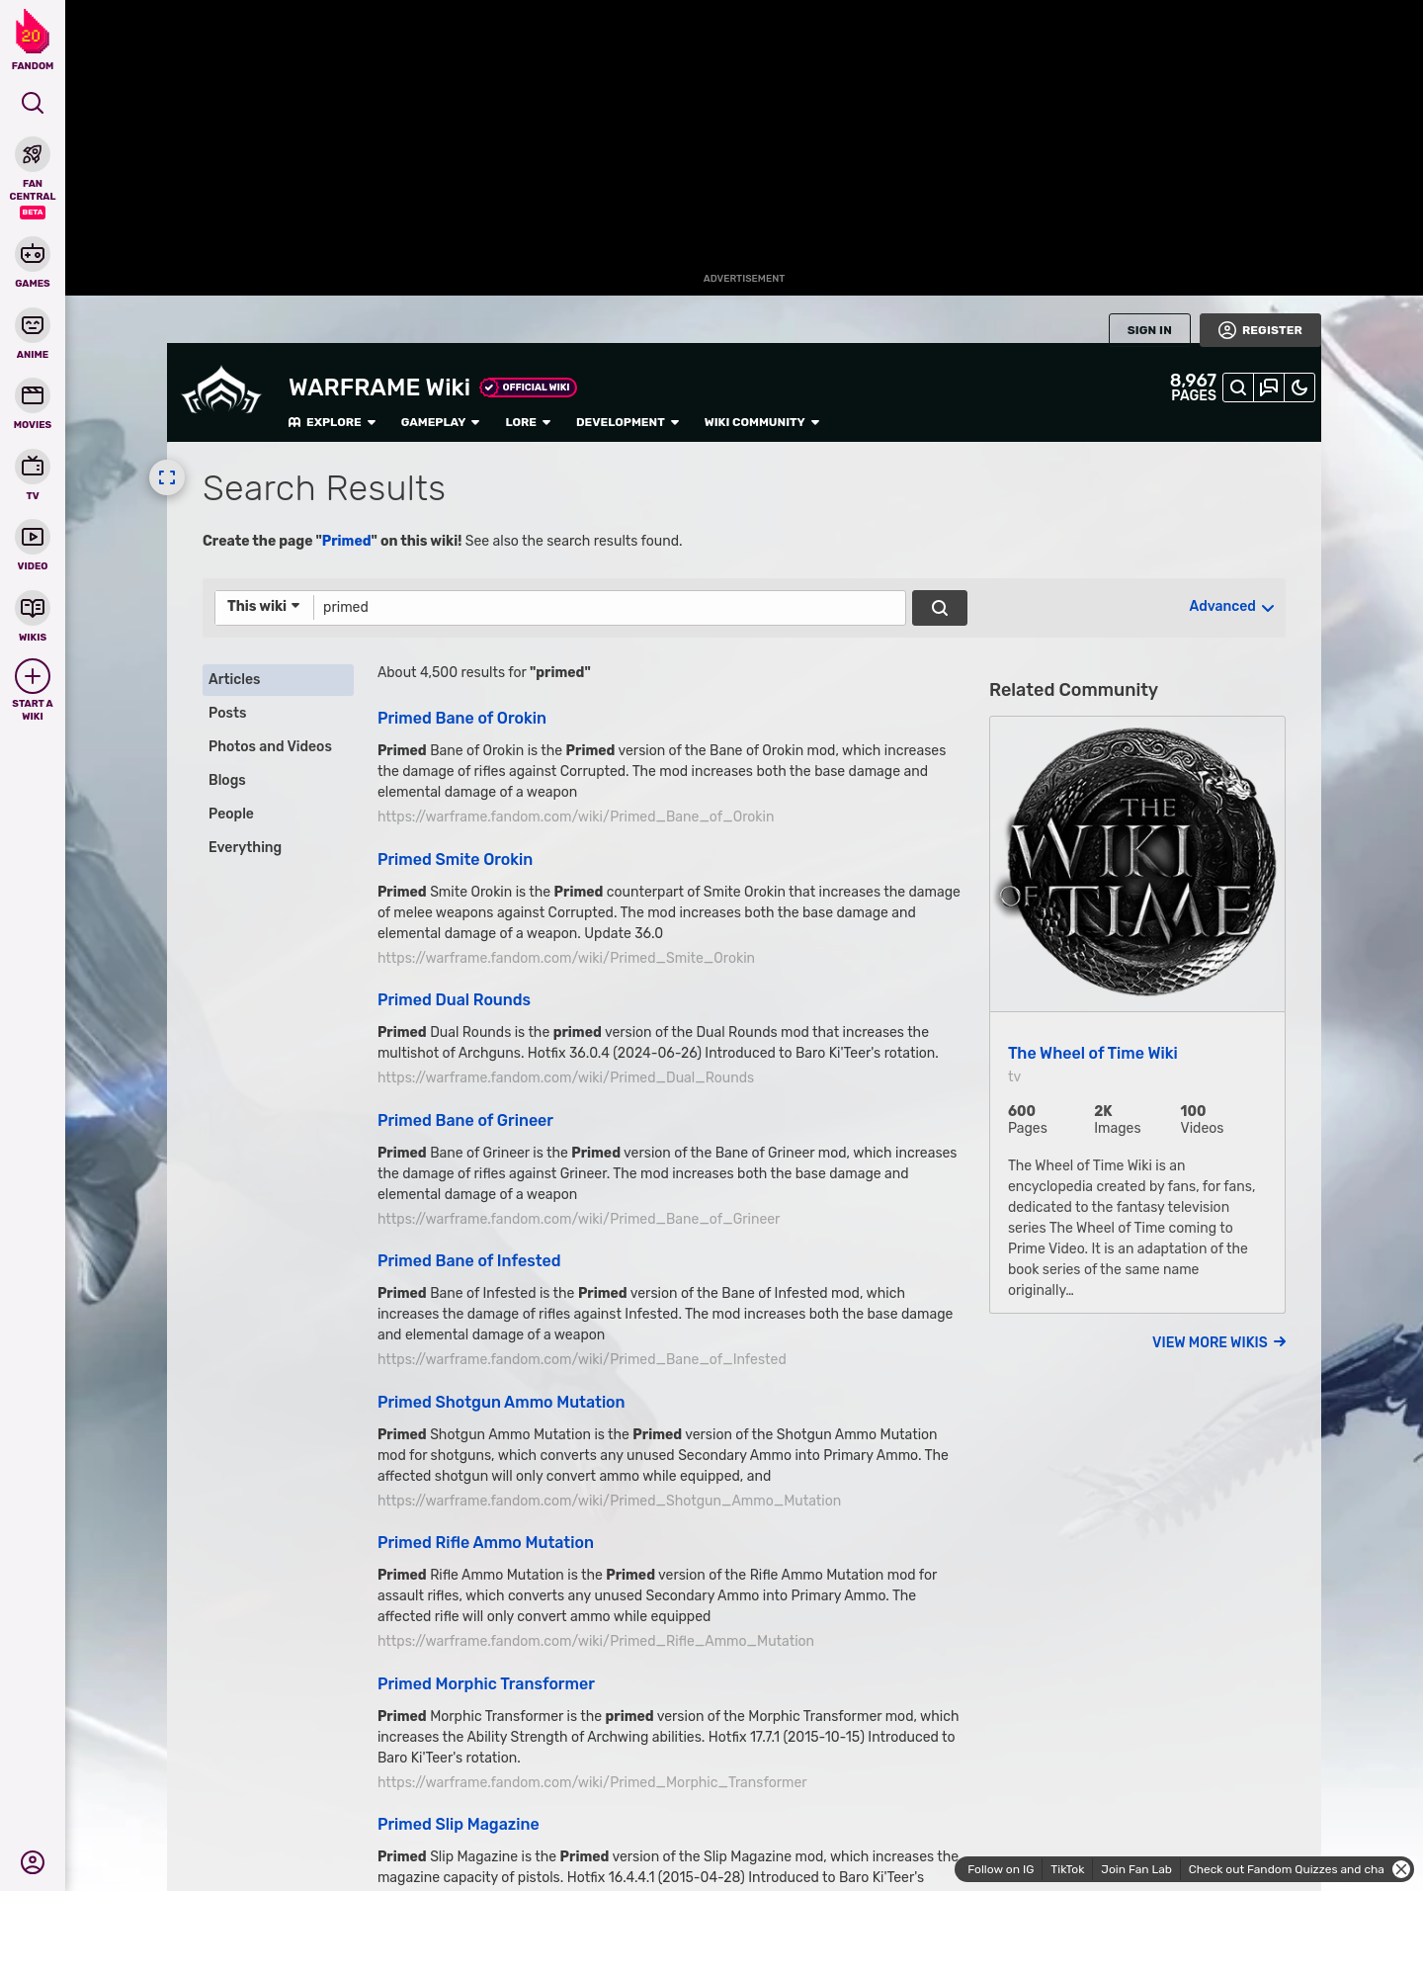Image resolution: width=1423 pixels, height=1977 pixels.
Task: Open the Fandom home logo
Action: pos(33,40)
